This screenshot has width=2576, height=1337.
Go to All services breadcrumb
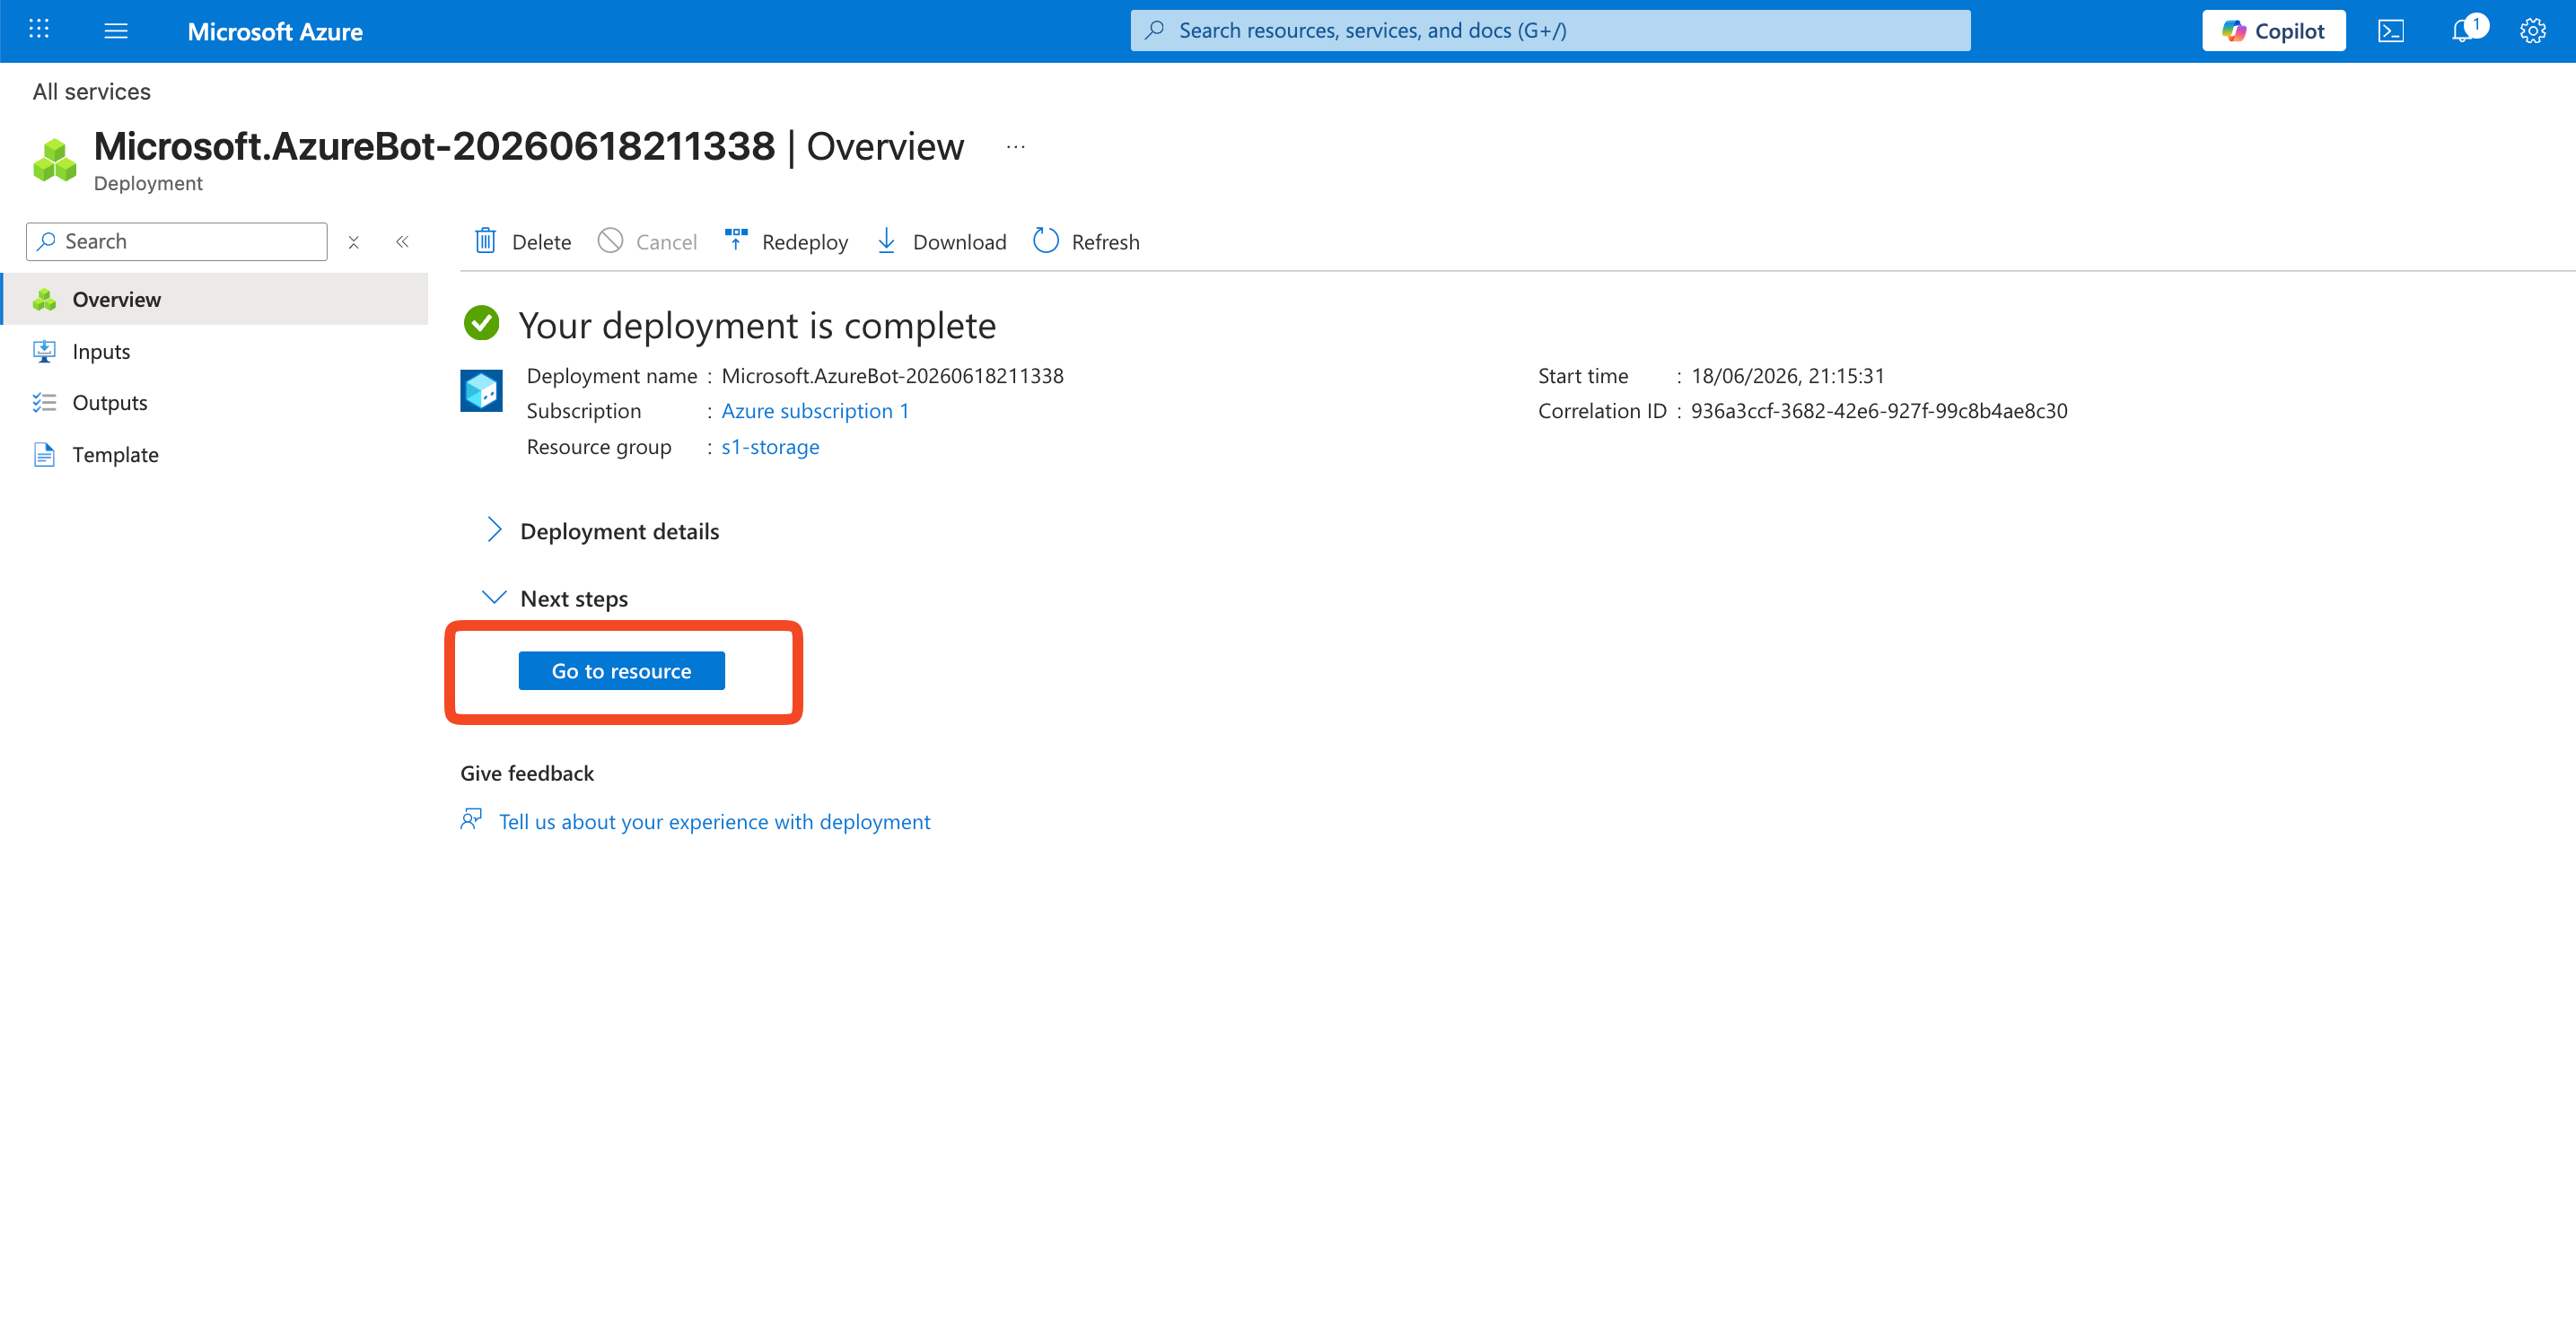[x=91, y=91]
